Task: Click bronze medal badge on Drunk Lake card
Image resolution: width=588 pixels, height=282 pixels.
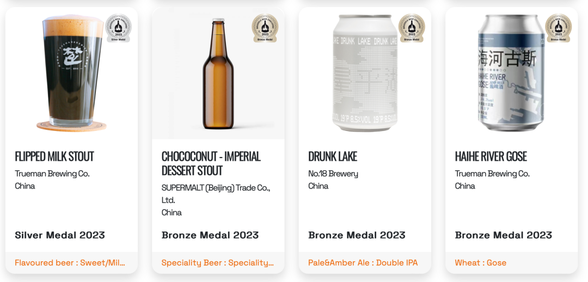Action: point(412,28)
